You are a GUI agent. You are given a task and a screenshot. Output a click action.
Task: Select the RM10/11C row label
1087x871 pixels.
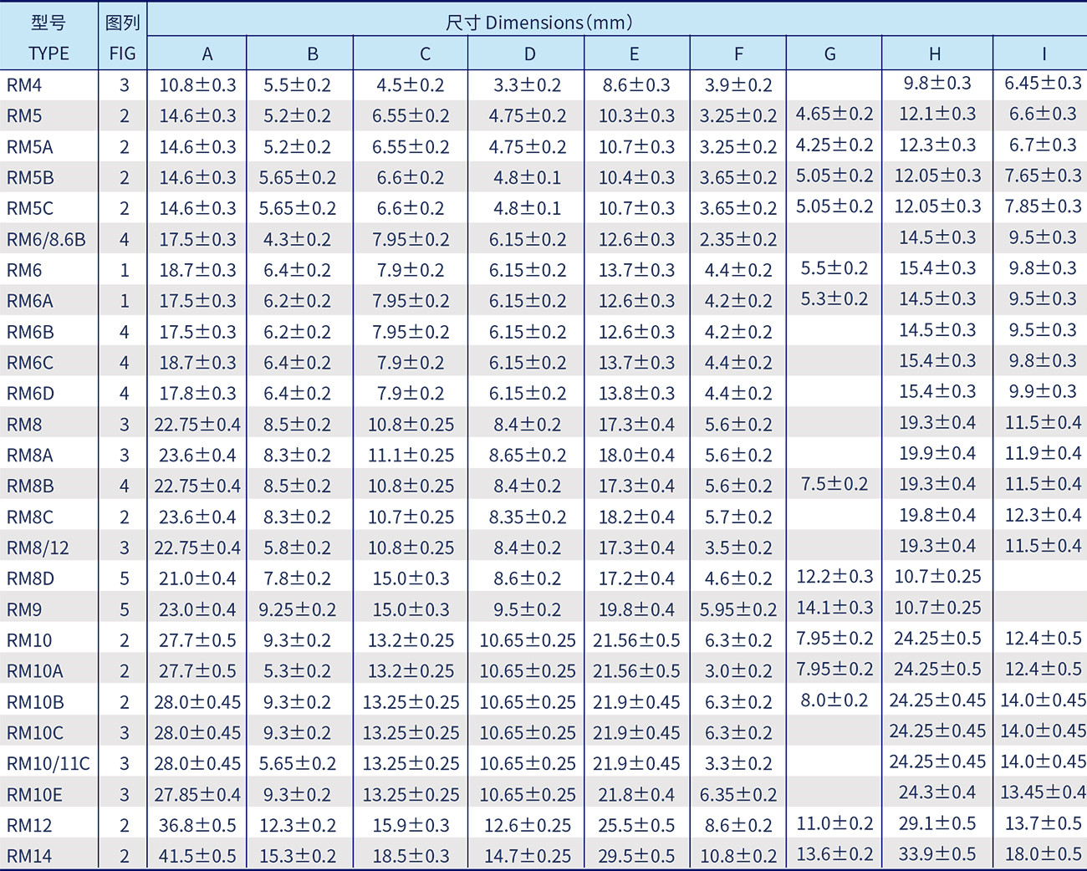(x=48, y=764)
